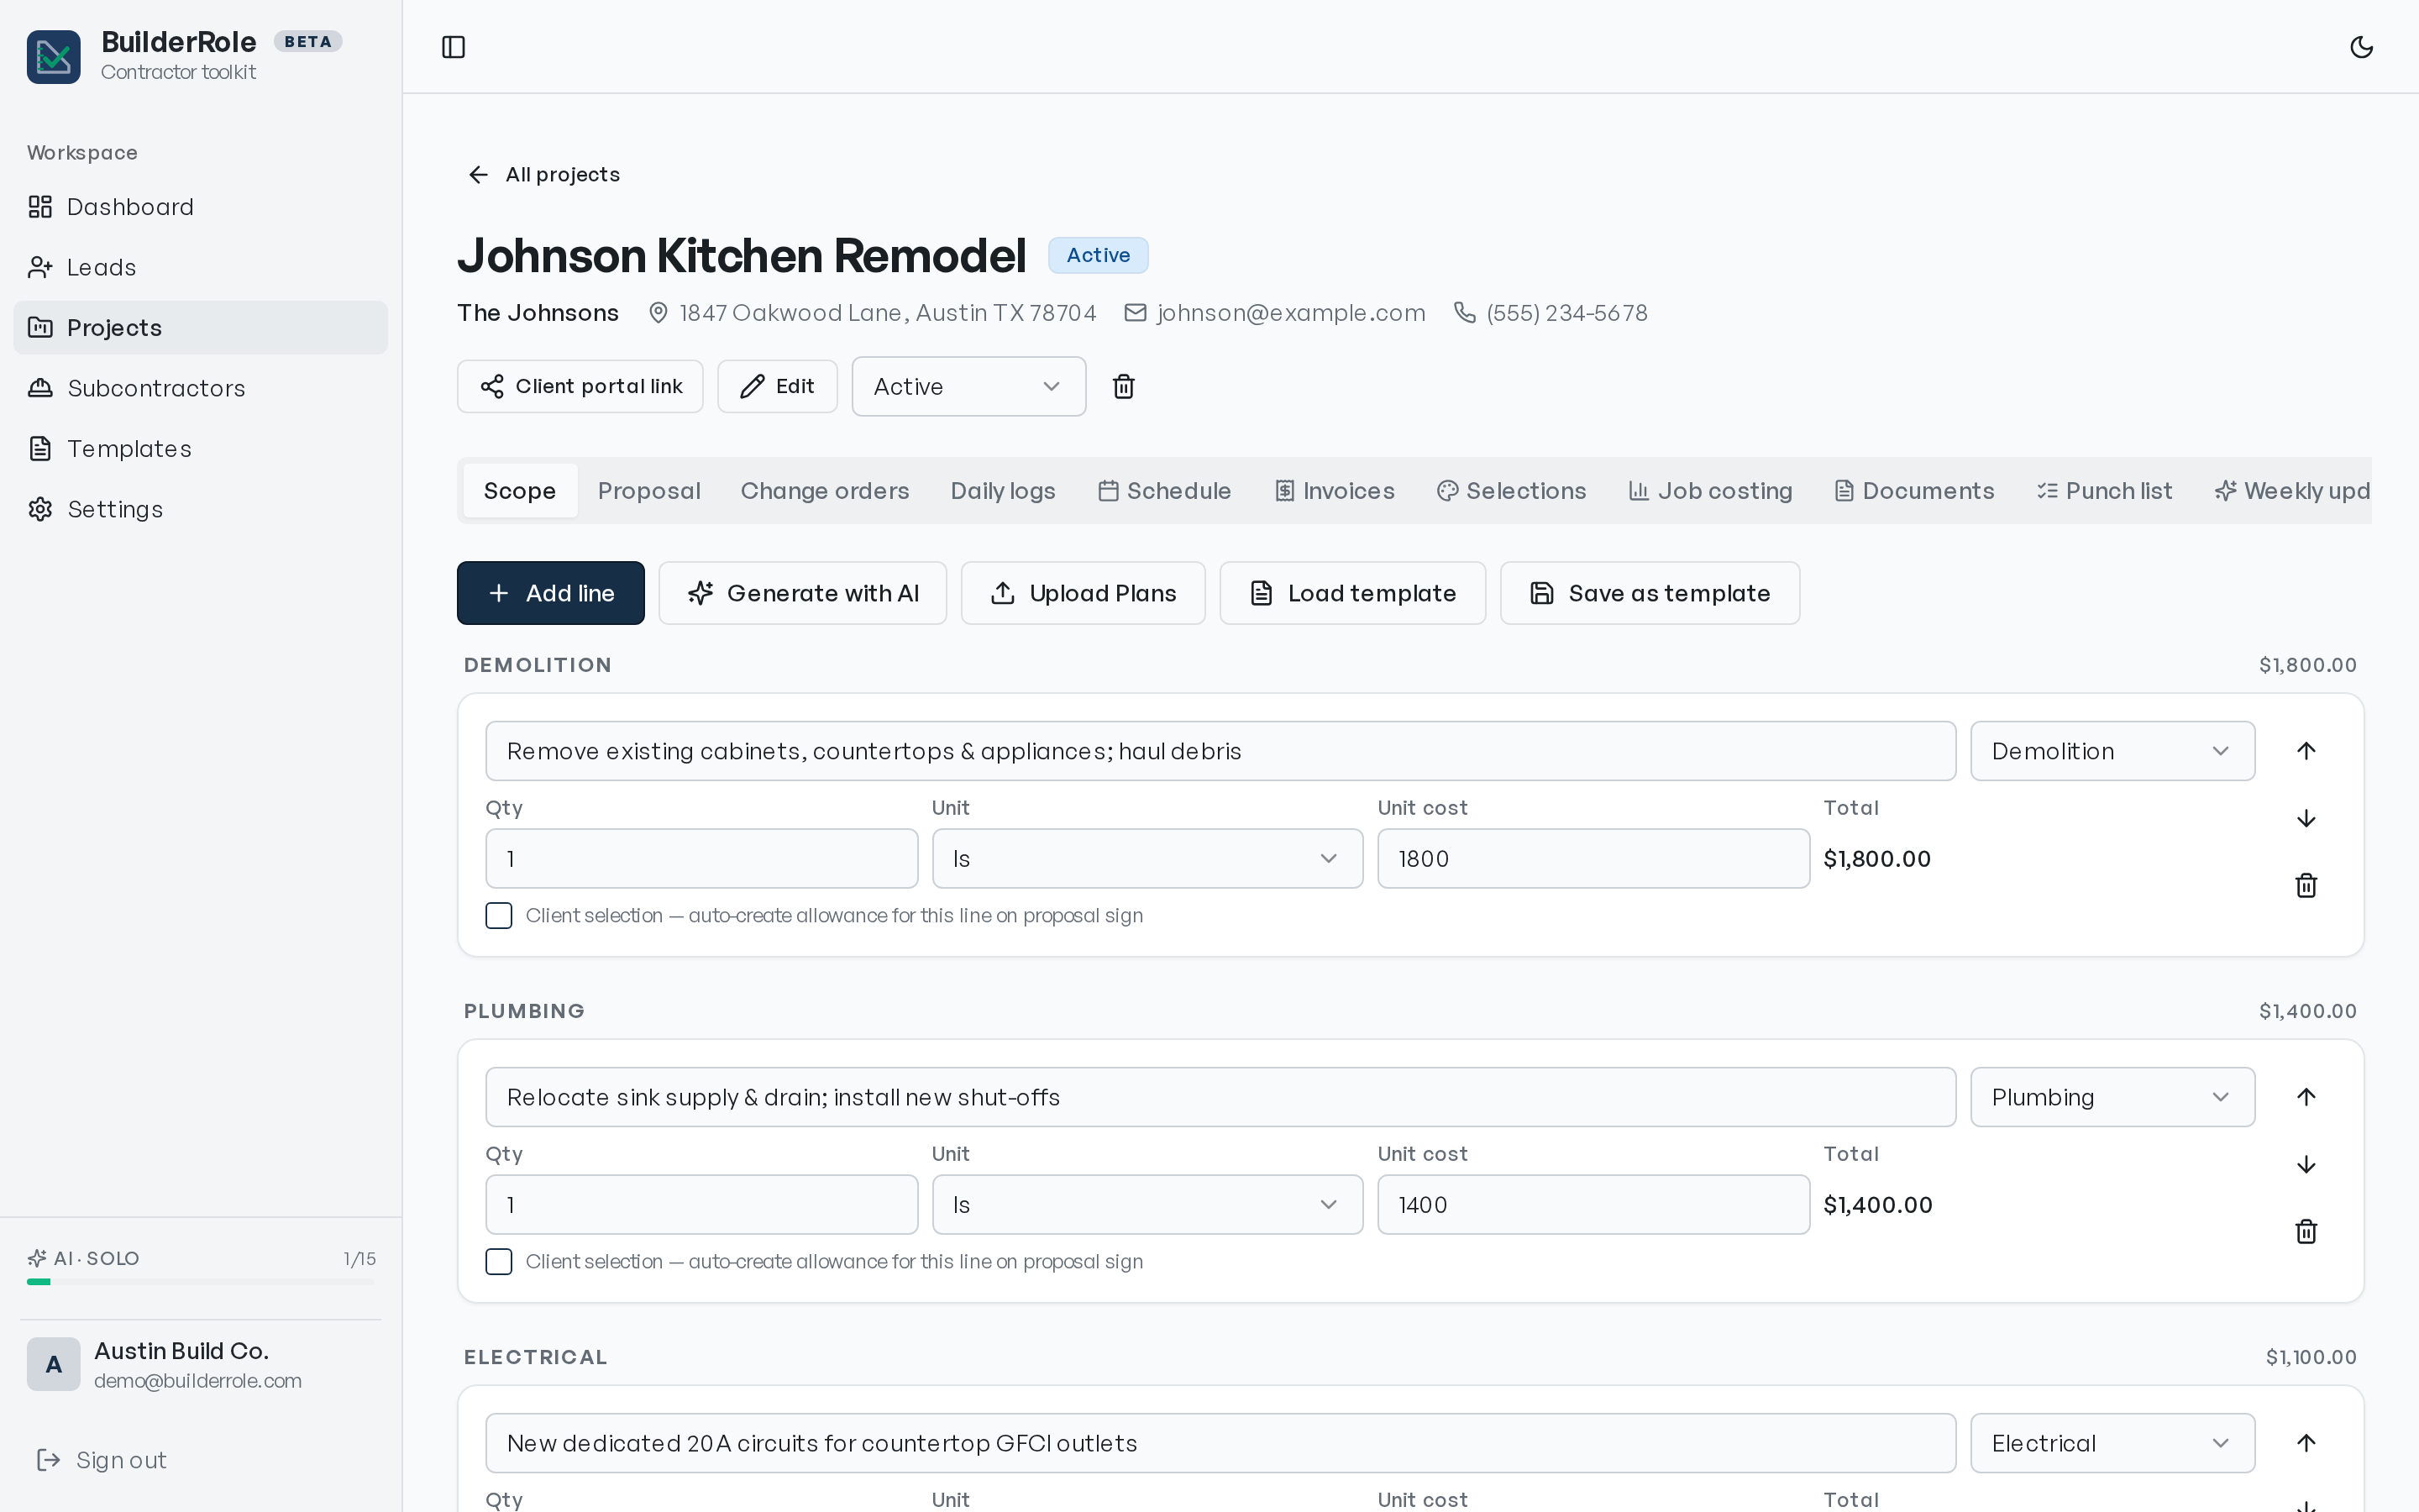This screenshot has width=2419, height=1512.
Task: Switch to the Change orders tab
Action: point(825,491)
